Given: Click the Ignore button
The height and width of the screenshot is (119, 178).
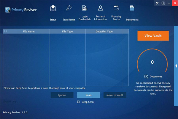Looking at the screenshot, I should coord(62,95).
